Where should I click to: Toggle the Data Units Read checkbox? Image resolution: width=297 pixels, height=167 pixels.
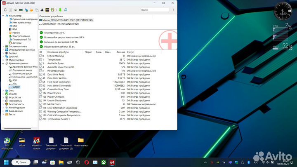[x=40, y=74]
